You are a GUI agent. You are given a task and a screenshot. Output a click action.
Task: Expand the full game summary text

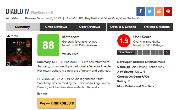click(x=93, y=87)
